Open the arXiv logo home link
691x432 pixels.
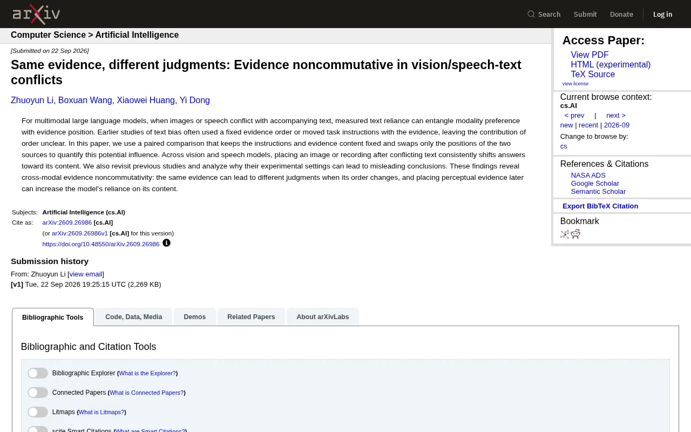tap(36, 14)
